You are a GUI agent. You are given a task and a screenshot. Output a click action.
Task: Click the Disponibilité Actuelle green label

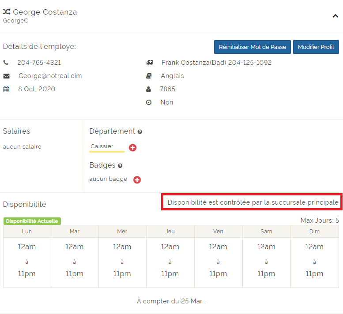point(32,221)
